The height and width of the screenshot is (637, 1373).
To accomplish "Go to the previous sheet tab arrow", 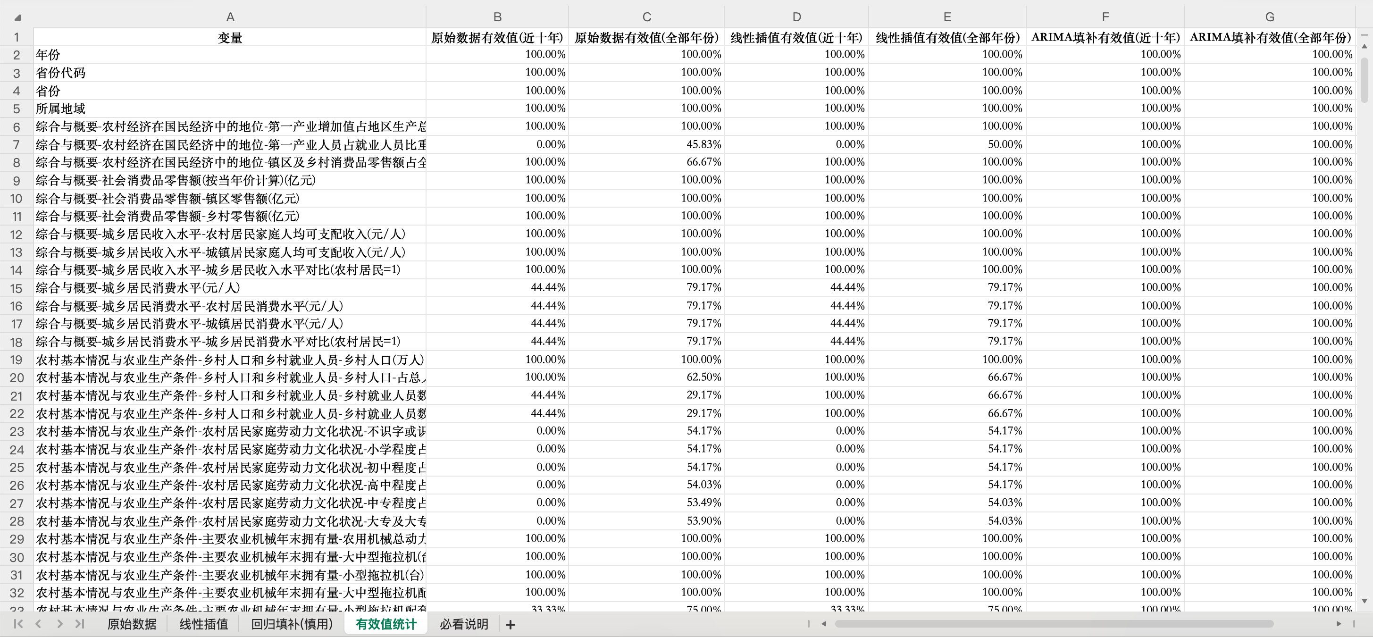I will [38, 624].
